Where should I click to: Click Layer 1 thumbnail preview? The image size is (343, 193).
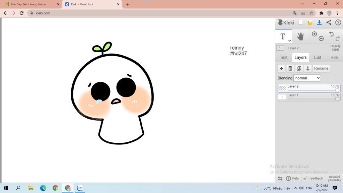[282, 97]
